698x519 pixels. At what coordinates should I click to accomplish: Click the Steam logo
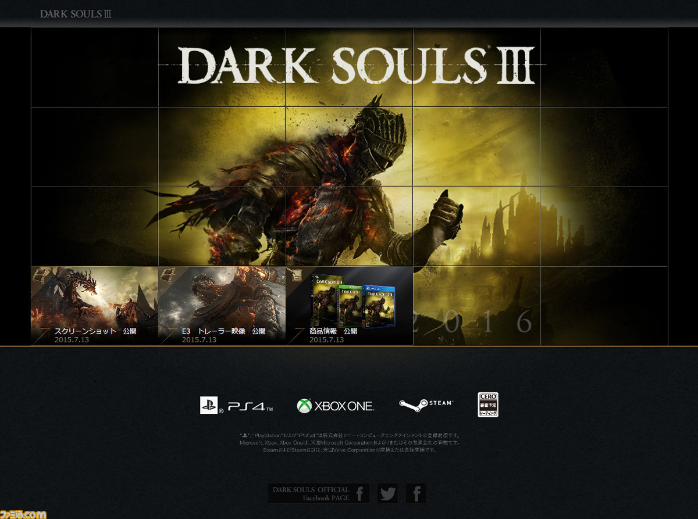(426, 405)
